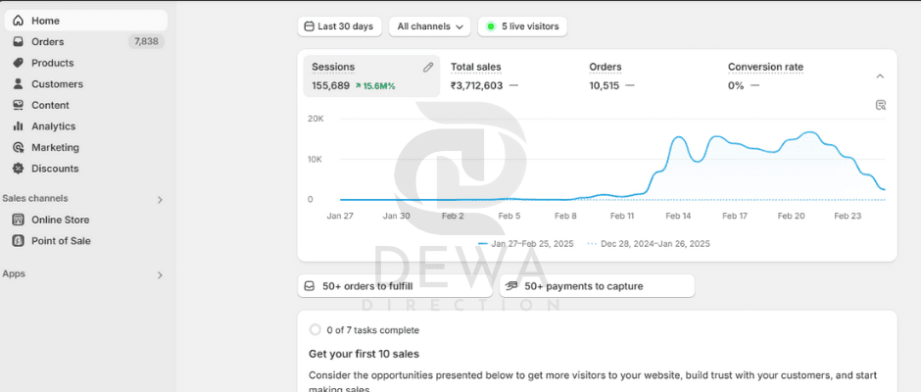
Task: Open the All channels dropdown
Action: (x=429, y=26)
